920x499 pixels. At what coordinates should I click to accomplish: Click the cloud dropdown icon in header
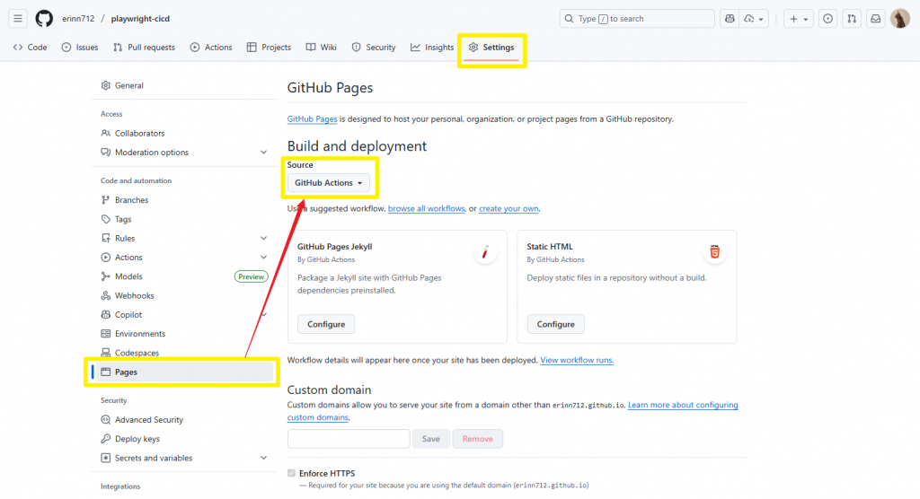[754, 19]
